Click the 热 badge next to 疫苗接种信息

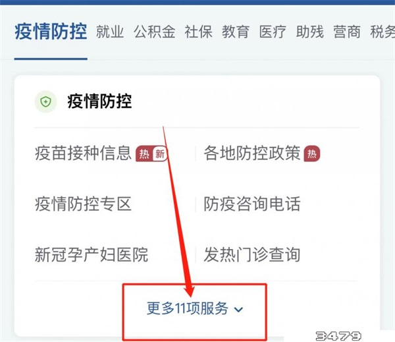click(x=144, y=154)
